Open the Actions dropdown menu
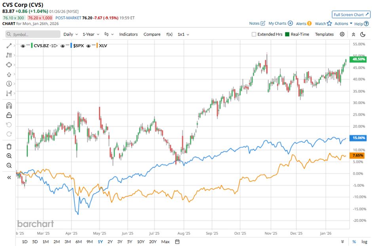The height and width of the screenshot is (246, 372). pyautogui.click(x=343, y=24)
